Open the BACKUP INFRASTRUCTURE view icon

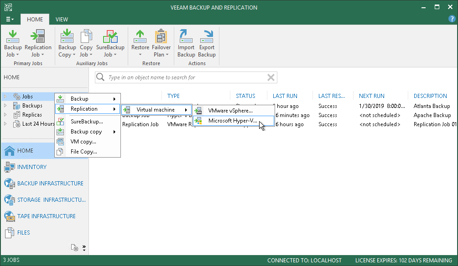(x=10, y=183)
